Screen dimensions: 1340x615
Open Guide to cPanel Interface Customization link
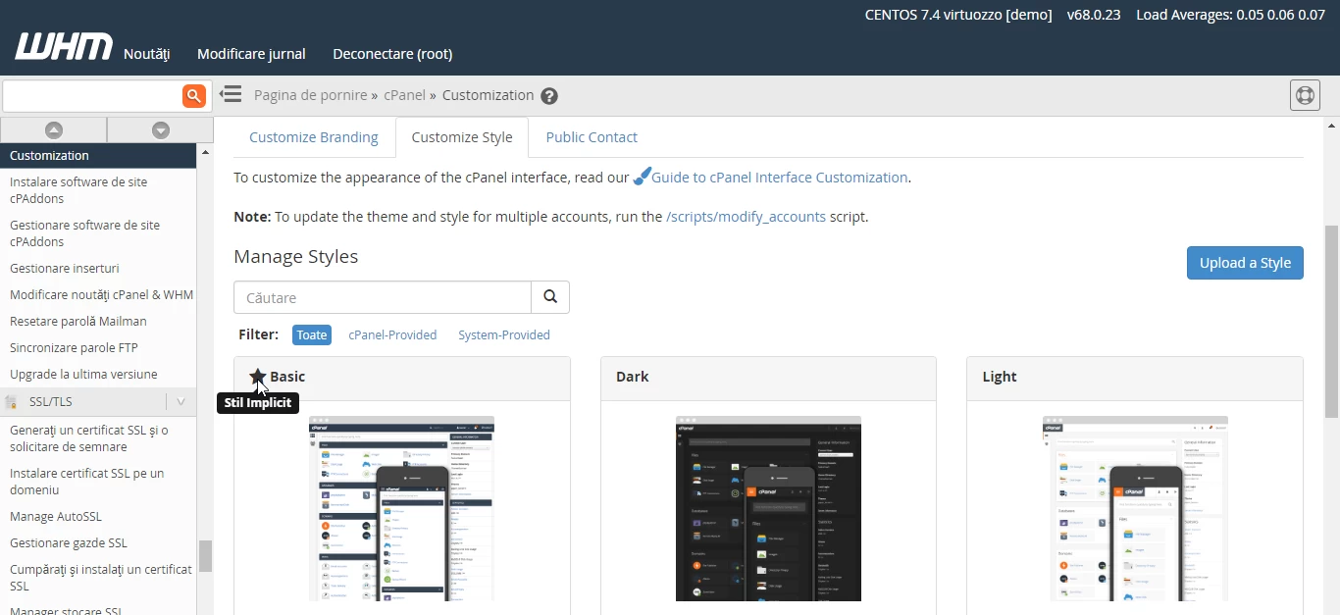[779, 178]
